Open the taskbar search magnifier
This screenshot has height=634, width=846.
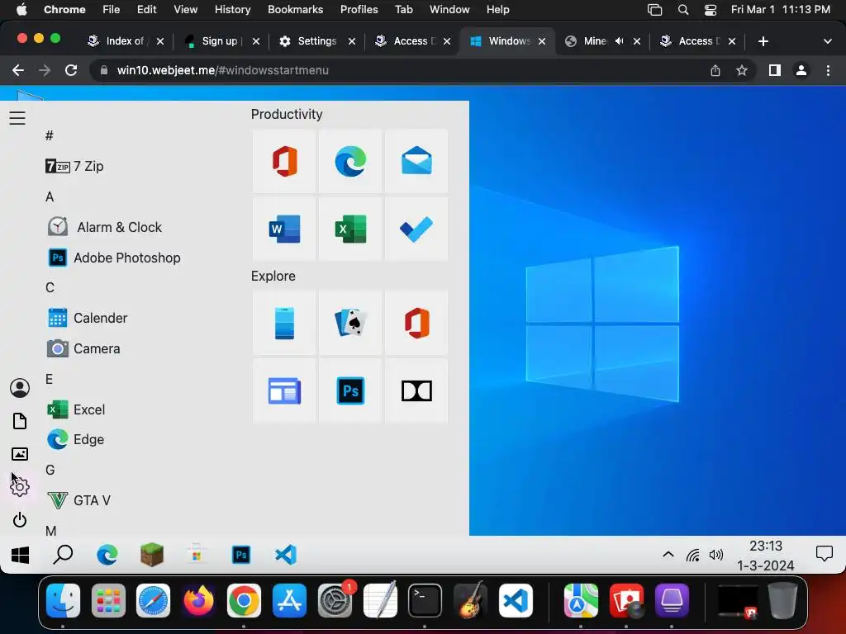click(x=63, y=555)
